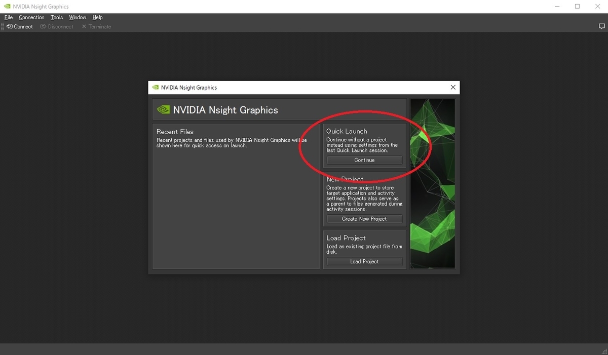
Task: Select the Recent Files heading
Action: [x=175, y=132]
